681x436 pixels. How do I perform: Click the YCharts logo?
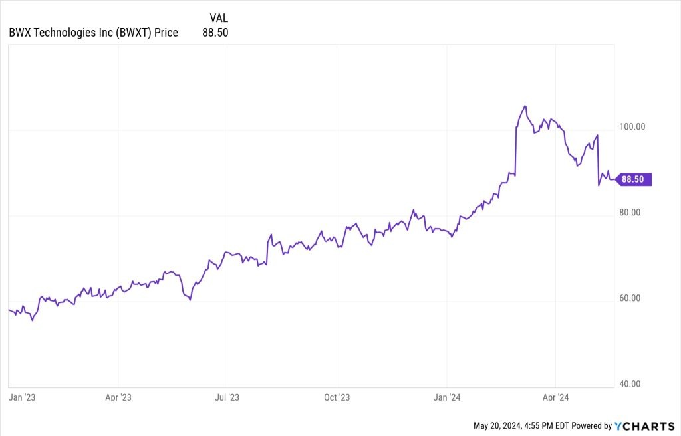pyautogui.click(x=645, y=425)
